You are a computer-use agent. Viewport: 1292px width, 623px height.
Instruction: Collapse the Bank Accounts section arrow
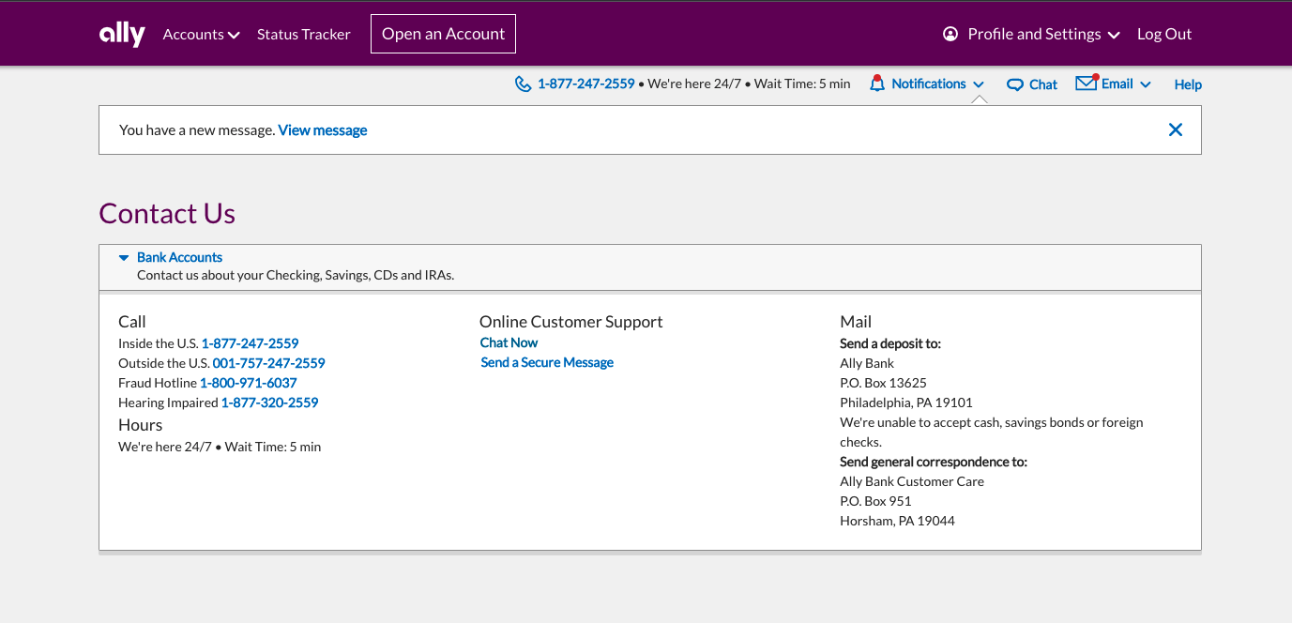point(124,257)
